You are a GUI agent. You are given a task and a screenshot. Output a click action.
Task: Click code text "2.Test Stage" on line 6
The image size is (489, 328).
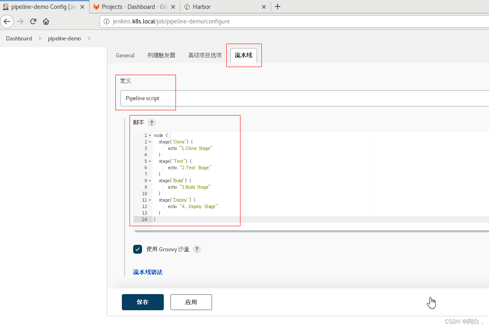point(195,168)
